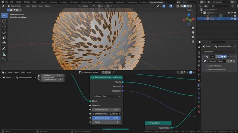Open the Material properties tab
The width and height of the screenshot is (238, 133).
point(199,106)
